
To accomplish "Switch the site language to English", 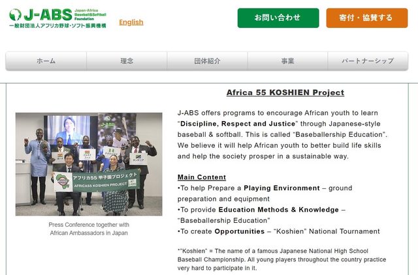I will (x=131, y=22).
